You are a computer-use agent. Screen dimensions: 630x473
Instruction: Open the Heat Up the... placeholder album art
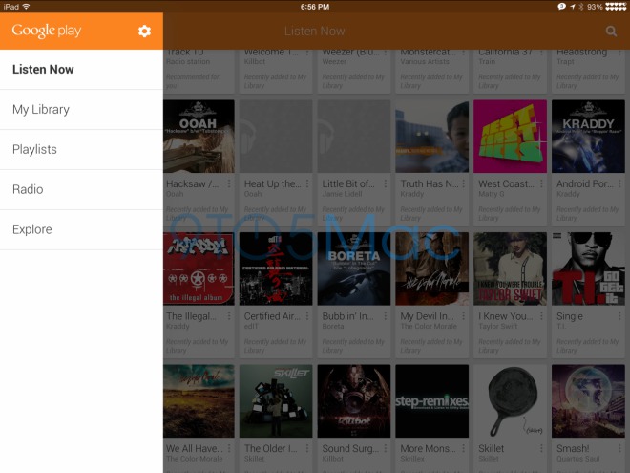276,137
